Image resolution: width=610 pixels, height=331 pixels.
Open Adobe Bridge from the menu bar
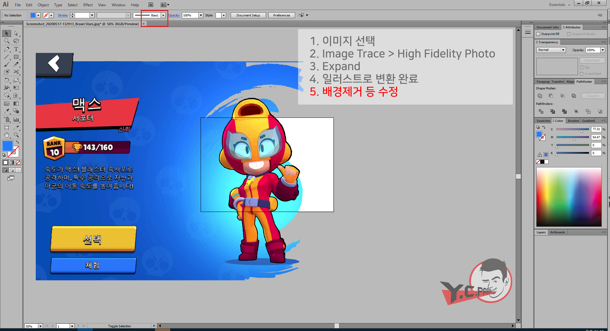point(151,5)
